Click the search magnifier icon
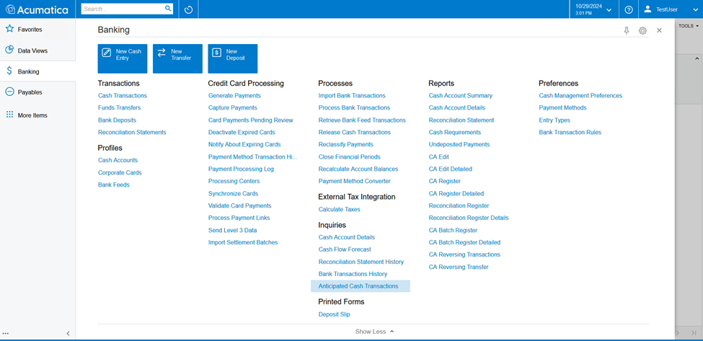Screen dimensions: 703x341 (168, 9)
